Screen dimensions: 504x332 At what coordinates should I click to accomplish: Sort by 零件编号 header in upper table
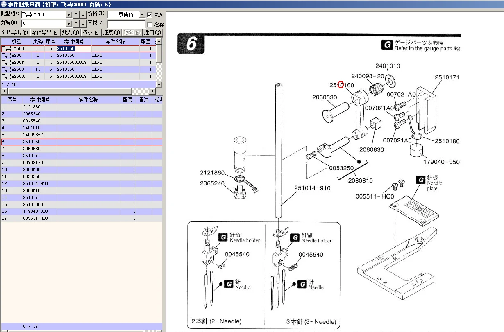74,41
